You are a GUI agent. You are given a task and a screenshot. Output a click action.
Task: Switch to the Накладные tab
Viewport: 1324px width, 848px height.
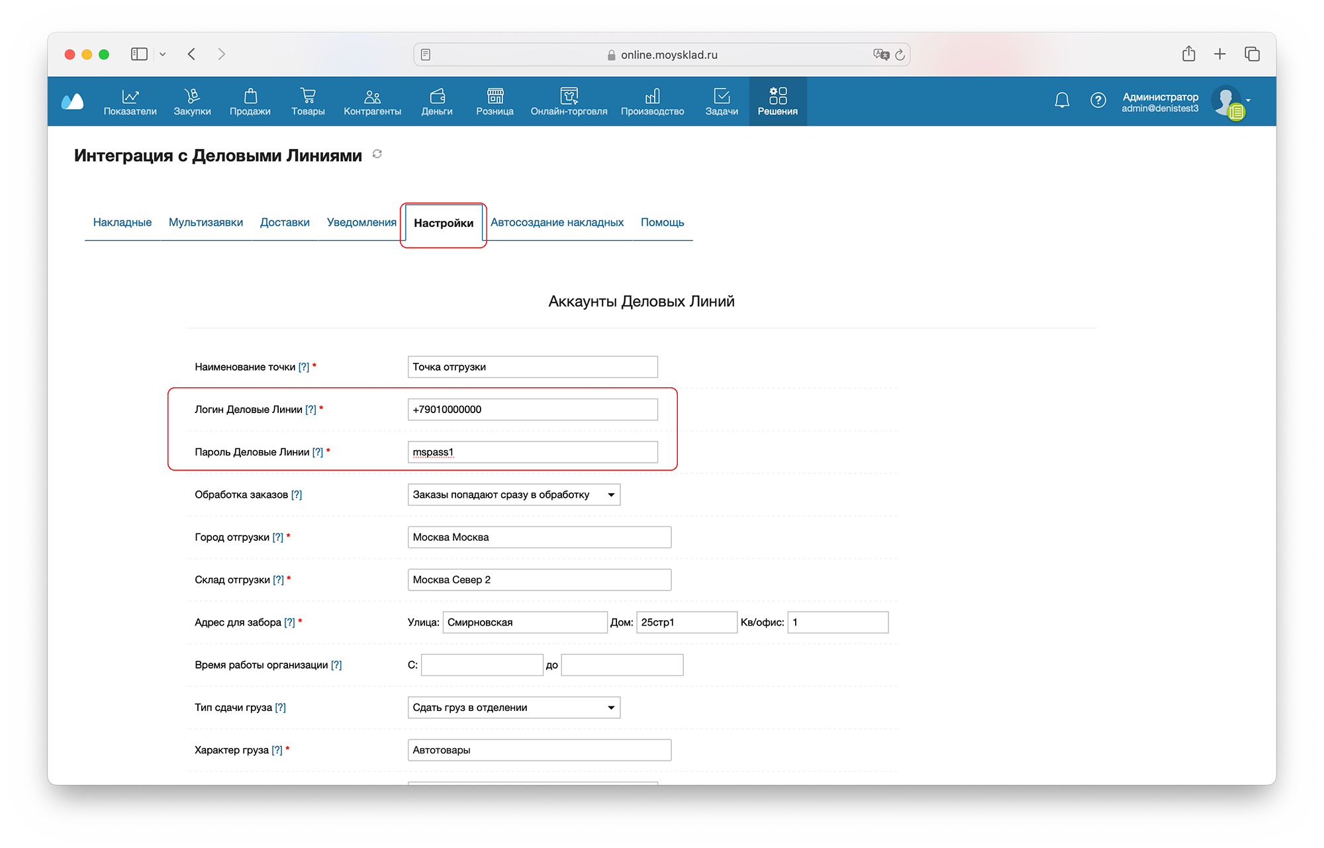[x=122, y=222]
